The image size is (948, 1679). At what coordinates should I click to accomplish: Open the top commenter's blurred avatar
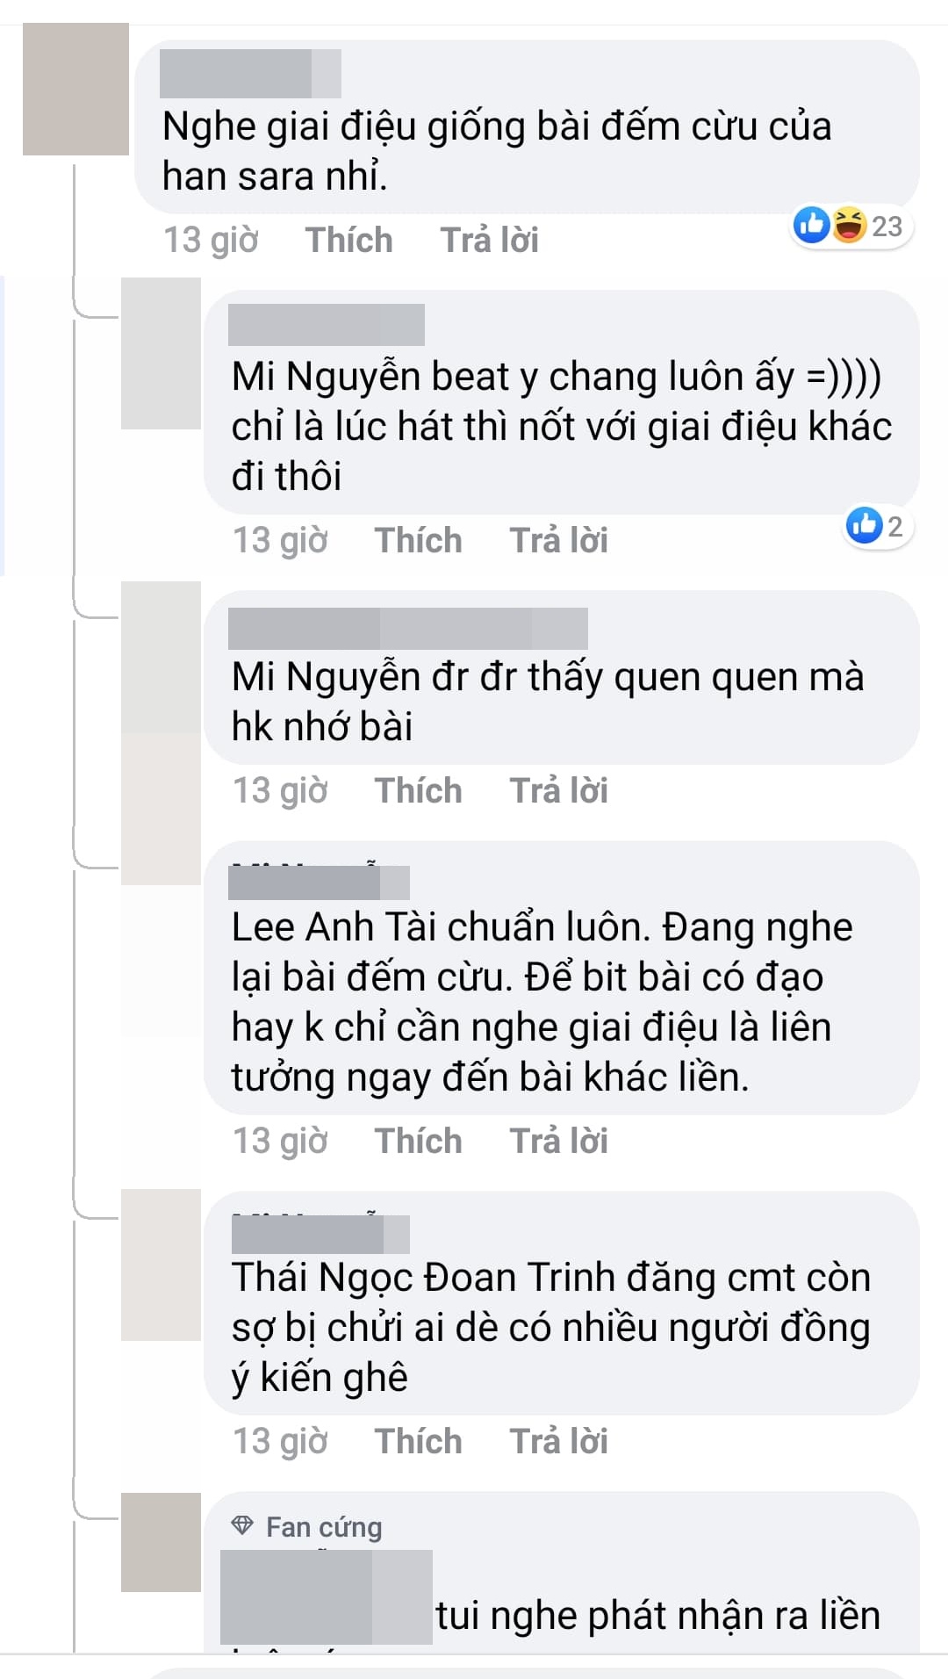tap(75, 90)
